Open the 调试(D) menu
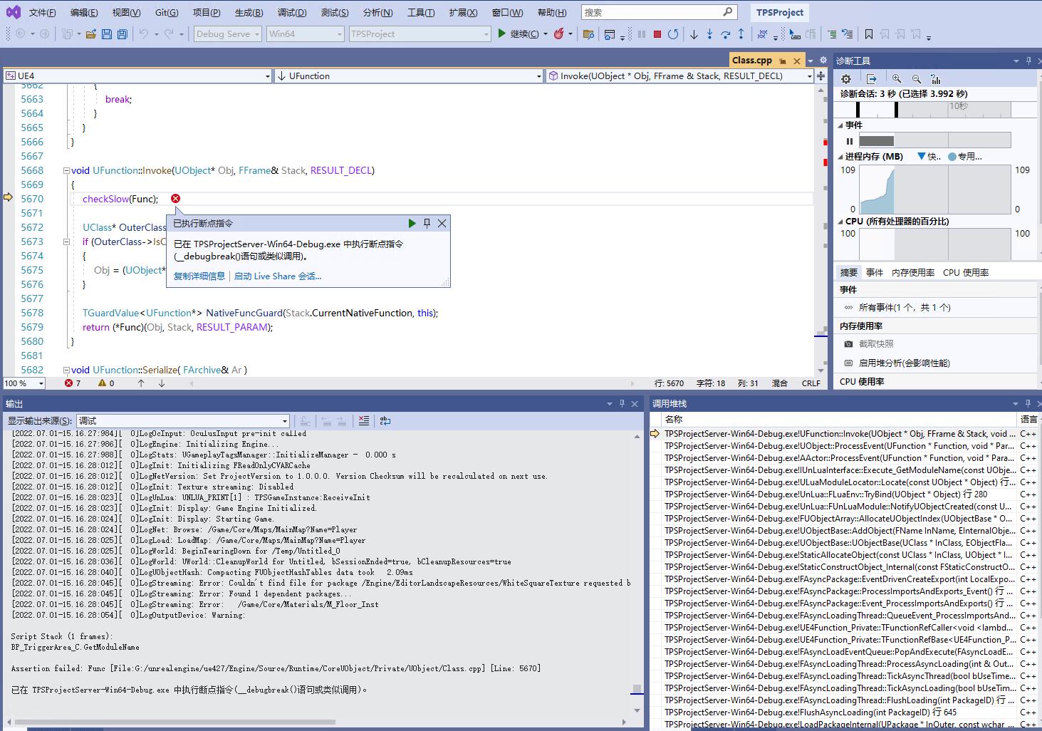This screenshot has height=731, width=1042. [292, 12]
